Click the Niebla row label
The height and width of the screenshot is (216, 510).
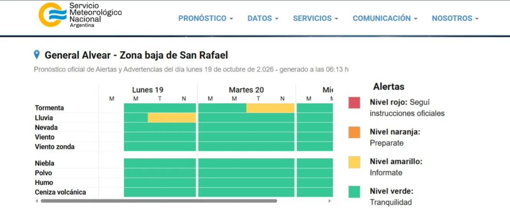click(x=45, y=163)
